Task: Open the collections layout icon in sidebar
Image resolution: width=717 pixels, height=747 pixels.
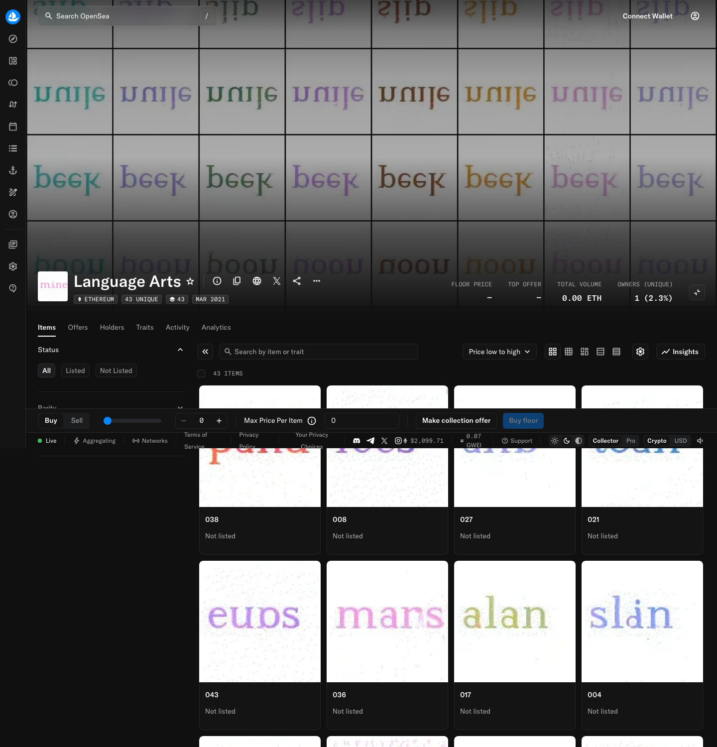Action: click(13, 61)
